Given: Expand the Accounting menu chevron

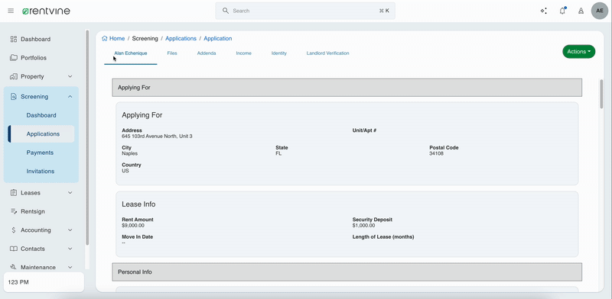Looking at the screenshot, I should click(x=70, y=230).
